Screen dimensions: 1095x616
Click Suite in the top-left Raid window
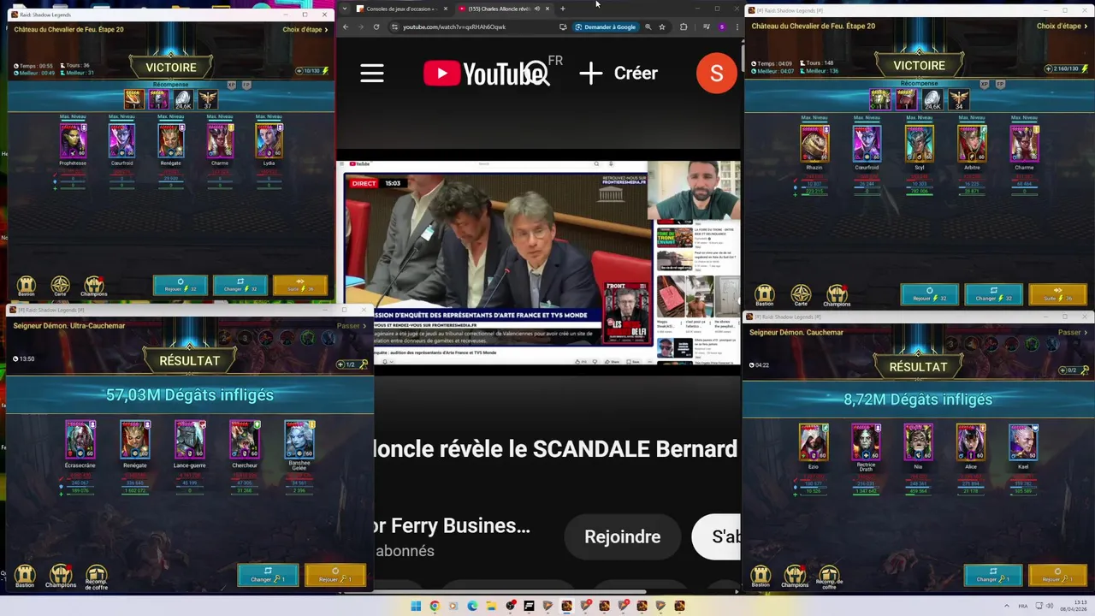(300, 285)
